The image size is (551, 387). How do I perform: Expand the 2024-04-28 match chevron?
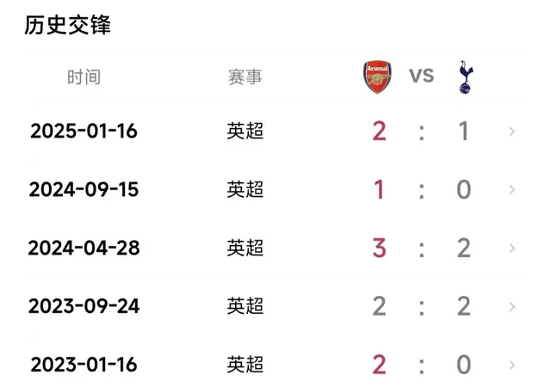(513, 249)
